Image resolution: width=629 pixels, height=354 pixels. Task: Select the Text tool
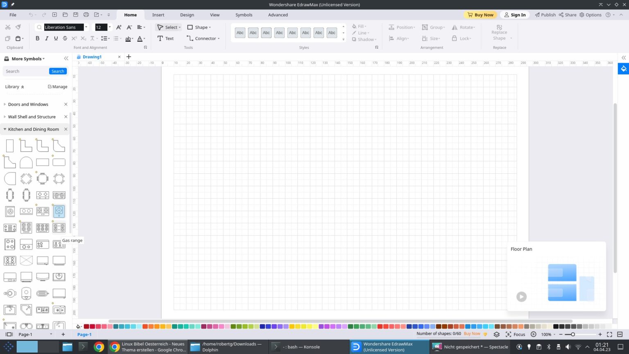point(165,39)
